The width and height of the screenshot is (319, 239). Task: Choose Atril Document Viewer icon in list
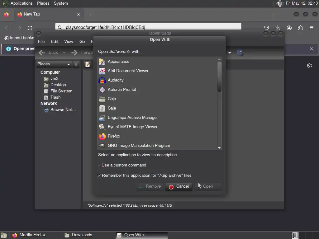pyautogui.click(x=102, y=71)
